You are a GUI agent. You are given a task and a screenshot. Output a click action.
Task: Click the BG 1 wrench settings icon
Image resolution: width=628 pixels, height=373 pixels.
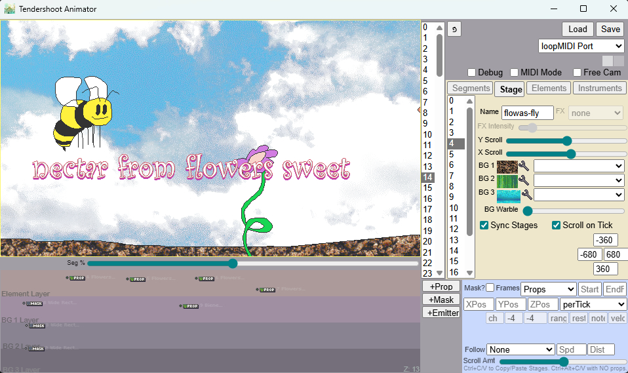click(x=524, y=166)
